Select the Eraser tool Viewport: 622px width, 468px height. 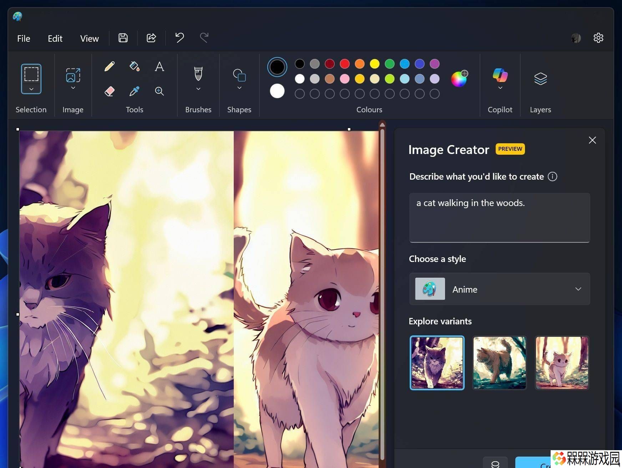pos(110,91)
